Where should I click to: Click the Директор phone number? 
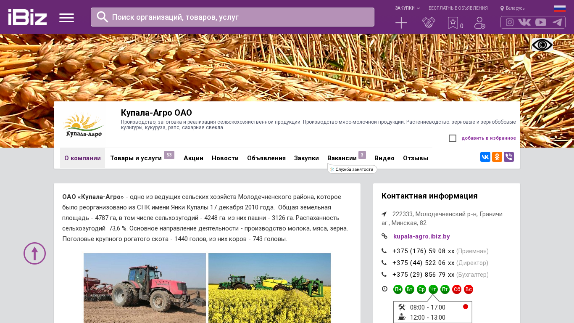(424, 263)
